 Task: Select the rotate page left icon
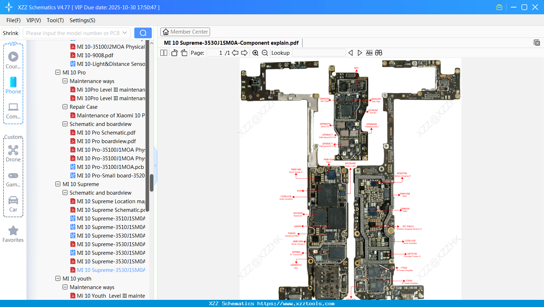(174, 52)
